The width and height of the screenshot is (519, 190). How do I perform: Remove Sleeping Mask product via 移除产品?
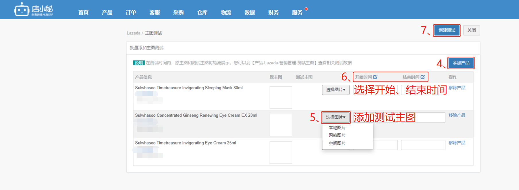[457, 88]
